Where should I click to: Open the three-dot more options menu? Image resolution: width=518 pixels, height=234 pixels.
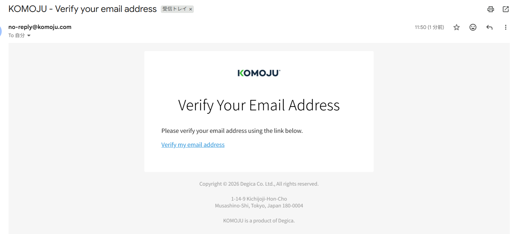coord(506,27)
